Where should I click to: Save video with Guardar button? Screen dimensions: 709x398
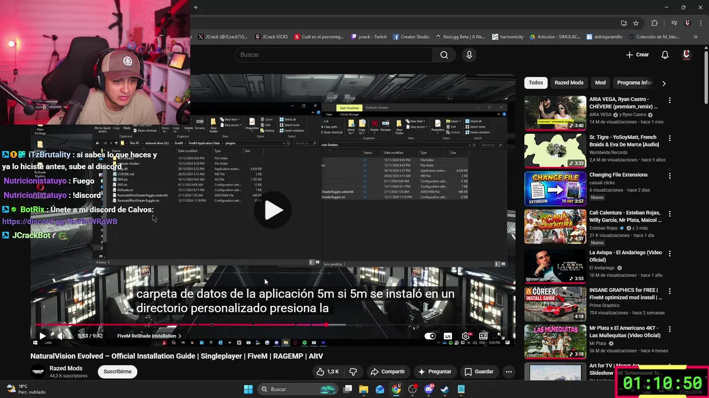click(x=479, y=371)
